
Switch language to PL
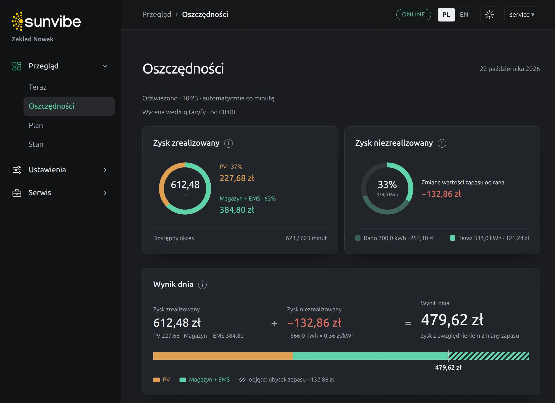click(446, 15)
